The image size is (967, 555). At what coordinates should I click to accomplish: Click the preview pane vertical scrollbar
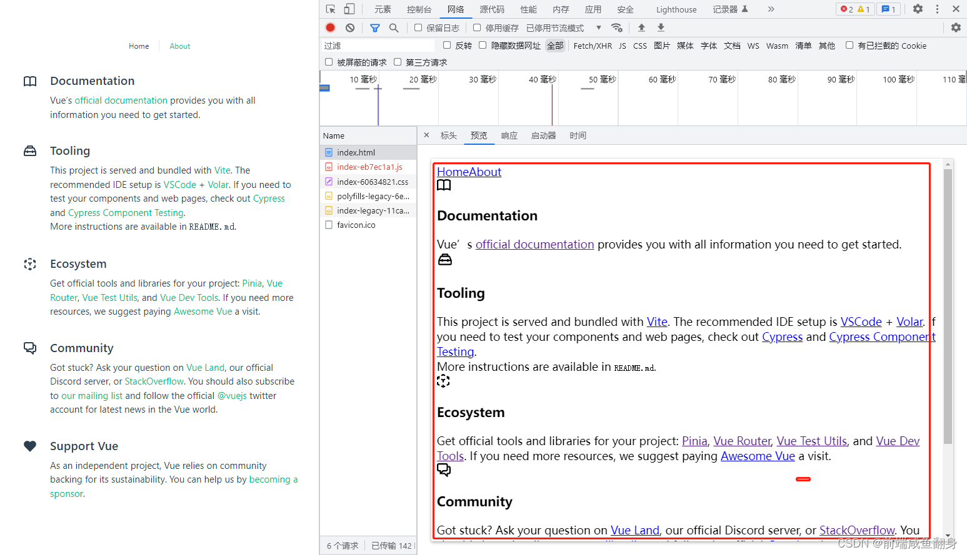[x=948, y=306]
